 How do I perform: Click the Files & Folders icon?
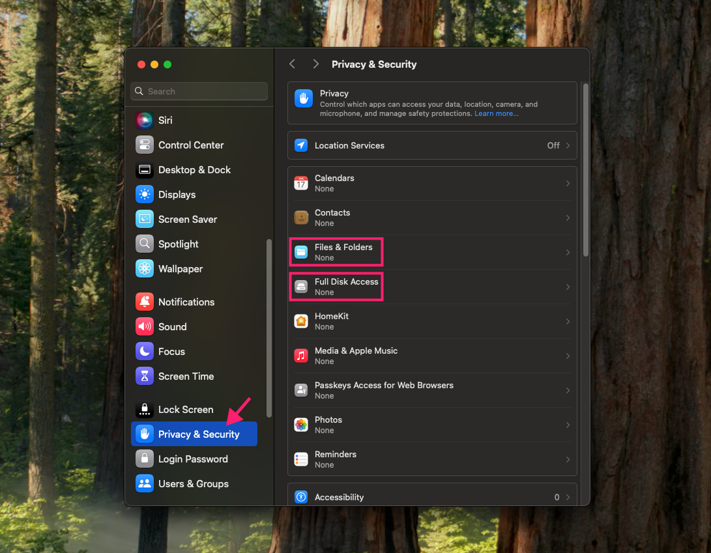coord(301,252)
